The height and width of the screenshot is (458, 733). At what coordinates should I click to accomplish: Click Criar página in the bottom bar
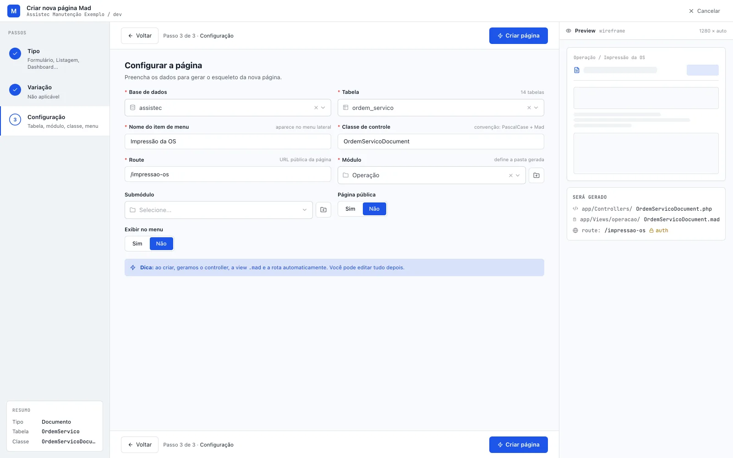point(519,445)
